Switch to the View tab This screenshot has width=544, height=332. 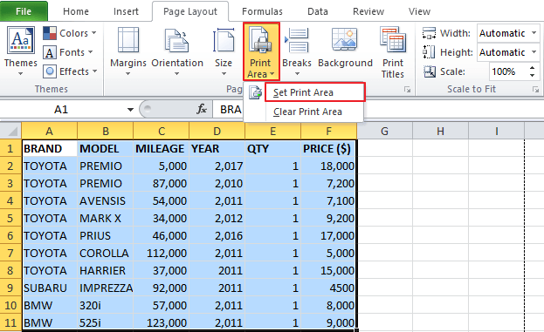pyautogui.click(x=419, y=11)
